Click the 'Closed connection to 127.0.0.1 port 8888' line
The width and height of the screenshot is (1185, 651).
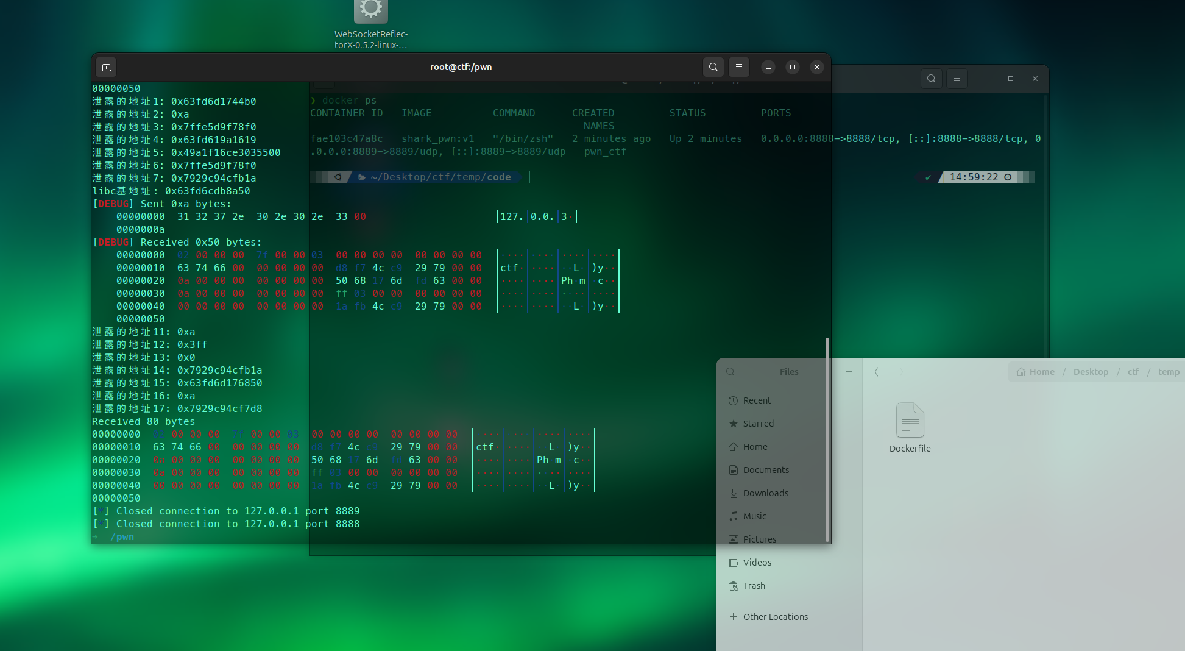point(226,524)
